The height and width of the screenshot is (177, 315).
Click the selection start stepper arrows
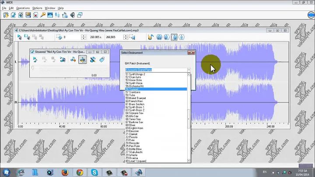click(84, 37)
